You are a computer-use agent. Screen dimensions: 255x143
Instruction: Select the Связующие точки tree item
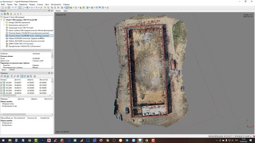pos(21,28)
